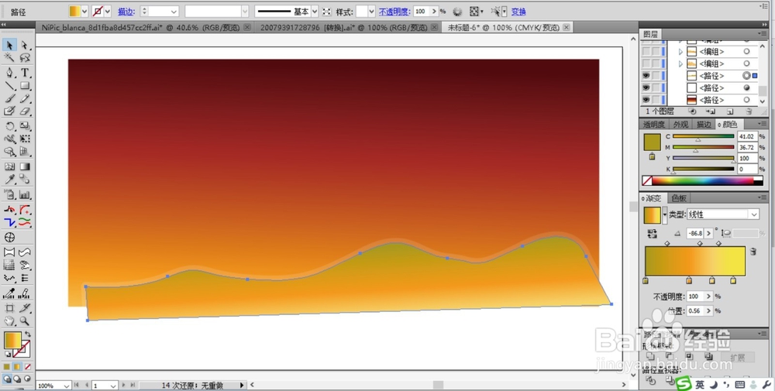Click the 变换 link in control bar
Viewport: 775px width, 391px height.
coord(518,12)
